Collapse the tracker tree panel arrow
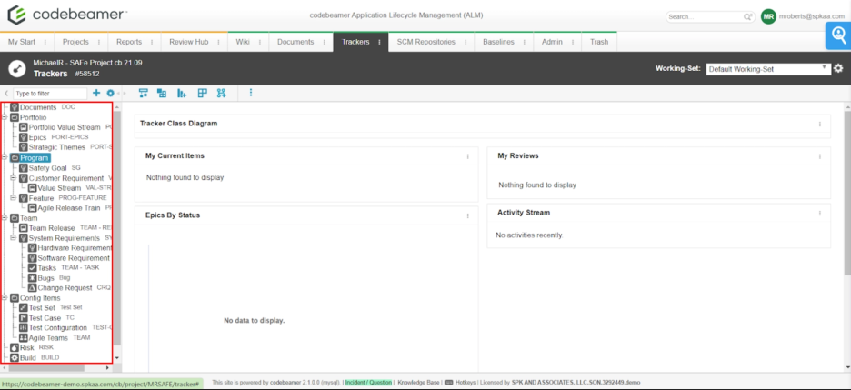Image resolution: width=851 pixels, height=390 pixels. click(6, 94)
